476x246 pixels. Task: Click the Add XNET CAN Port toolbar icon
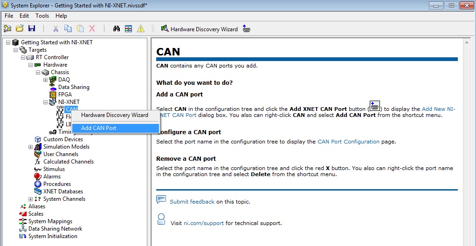tap(247, 28)
